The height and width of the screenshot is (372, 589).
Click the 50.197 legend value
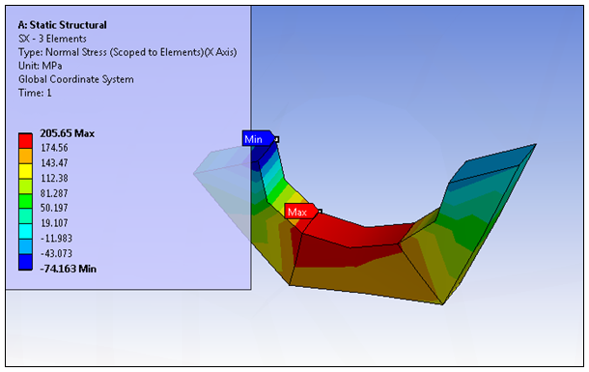[x=54, y=208]
